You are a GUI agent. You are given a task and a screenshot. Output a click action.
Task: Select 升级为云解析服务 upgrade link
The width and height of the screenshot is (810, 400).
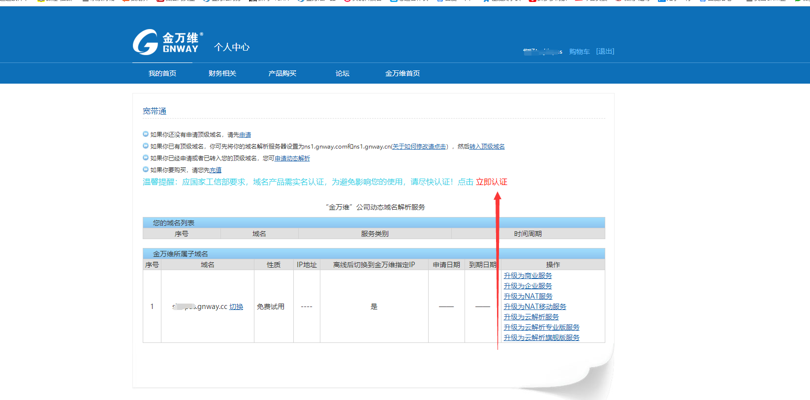[x=531, y=317]
